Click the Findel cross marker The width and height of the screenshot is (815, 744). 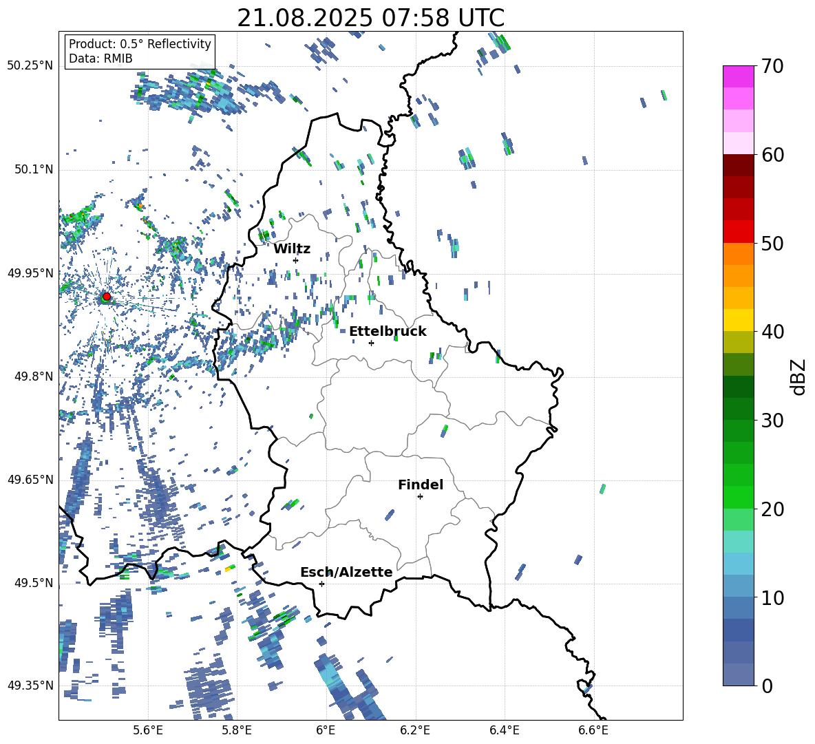click(420, 497)
